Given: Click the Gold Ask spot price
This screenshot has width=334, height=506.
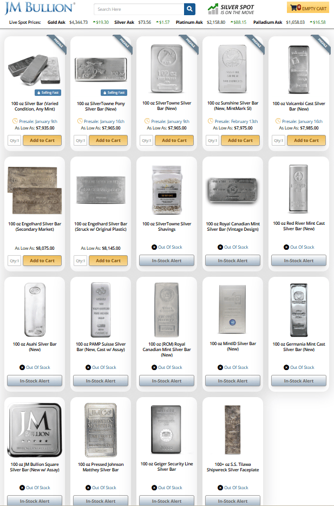Looking at the screenshot, I should [x=78, y=22].
